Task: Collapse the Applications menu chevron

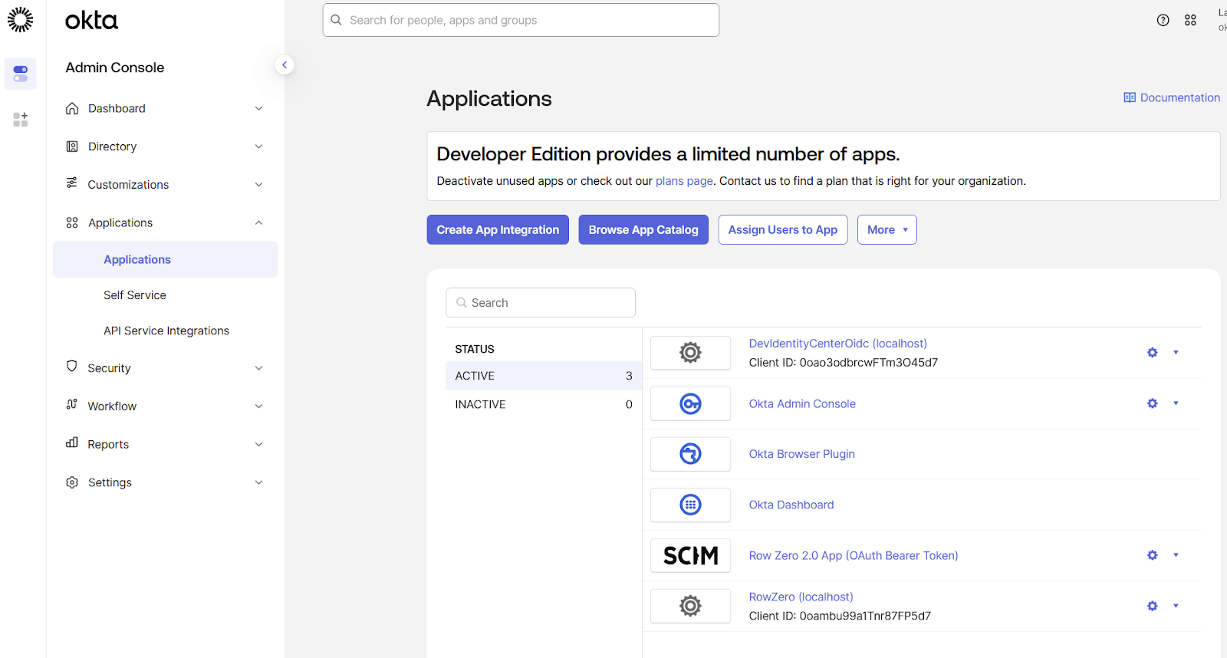Action: pyautogui.click(x=258, y=222)
